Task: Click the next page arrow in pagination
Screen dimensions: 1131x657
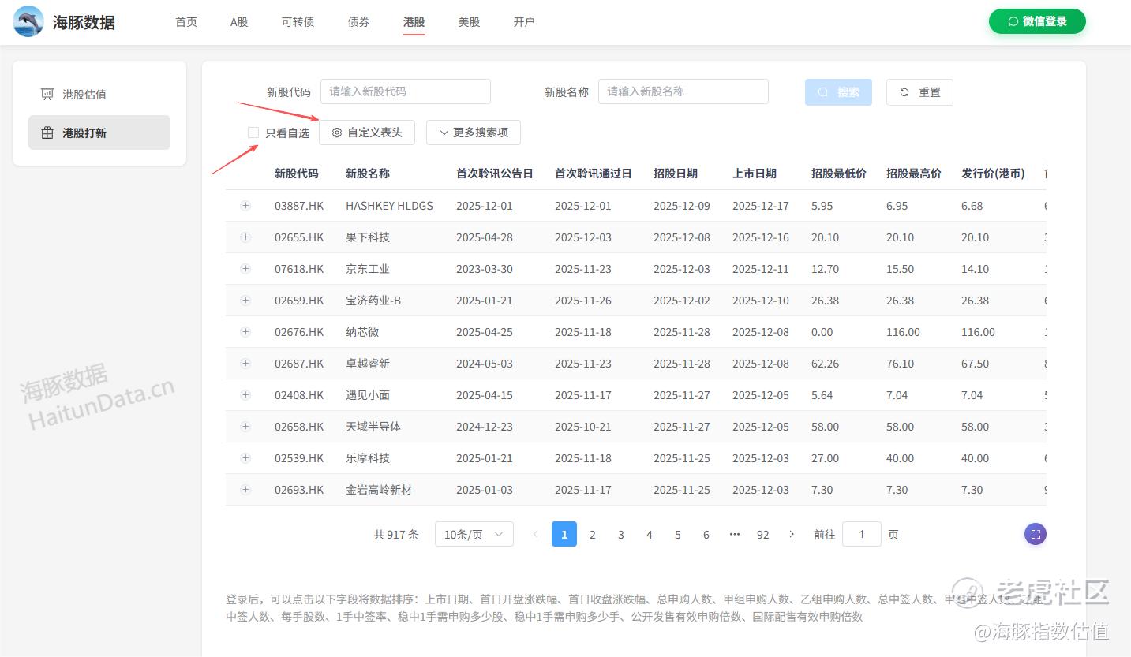Action: (x=792, y=534)
